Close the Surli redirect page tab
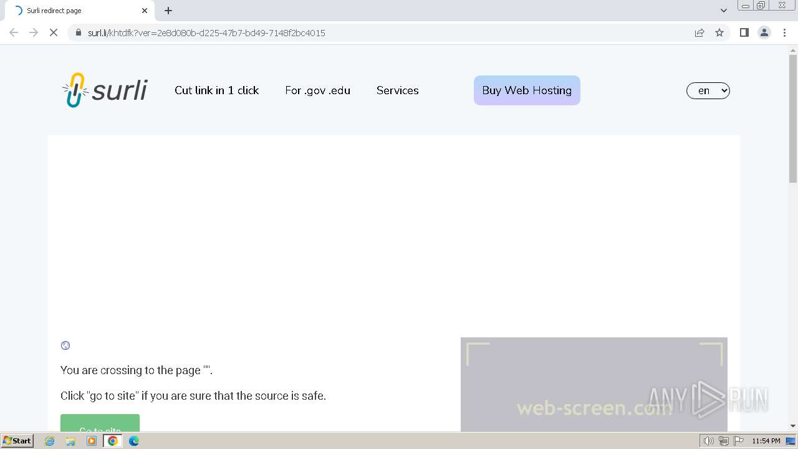The image size is (798, 449). click(145, 11)
